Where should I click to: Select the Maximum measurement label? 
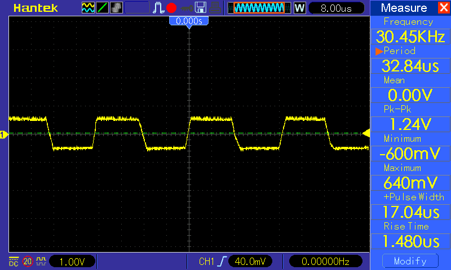coord(403,168)
